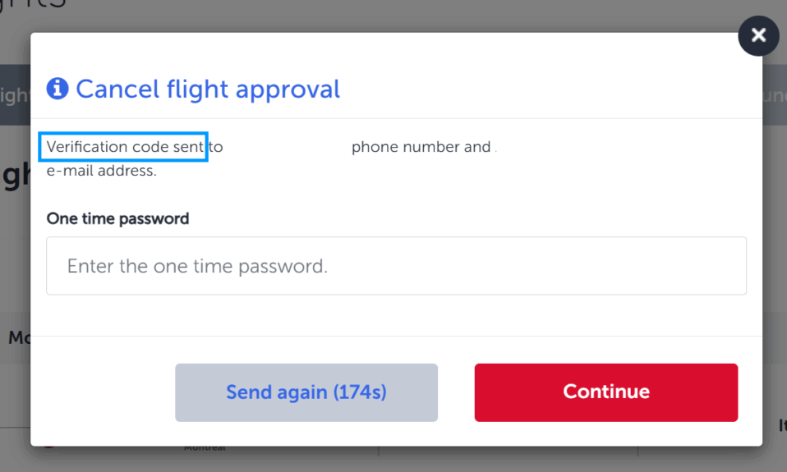Click the small dot after 'phone number and'
Screen dimensions: 787x472
[495, 150]
